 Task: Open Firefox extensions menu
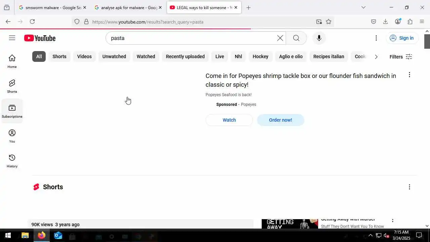click(x=410, y=22)
